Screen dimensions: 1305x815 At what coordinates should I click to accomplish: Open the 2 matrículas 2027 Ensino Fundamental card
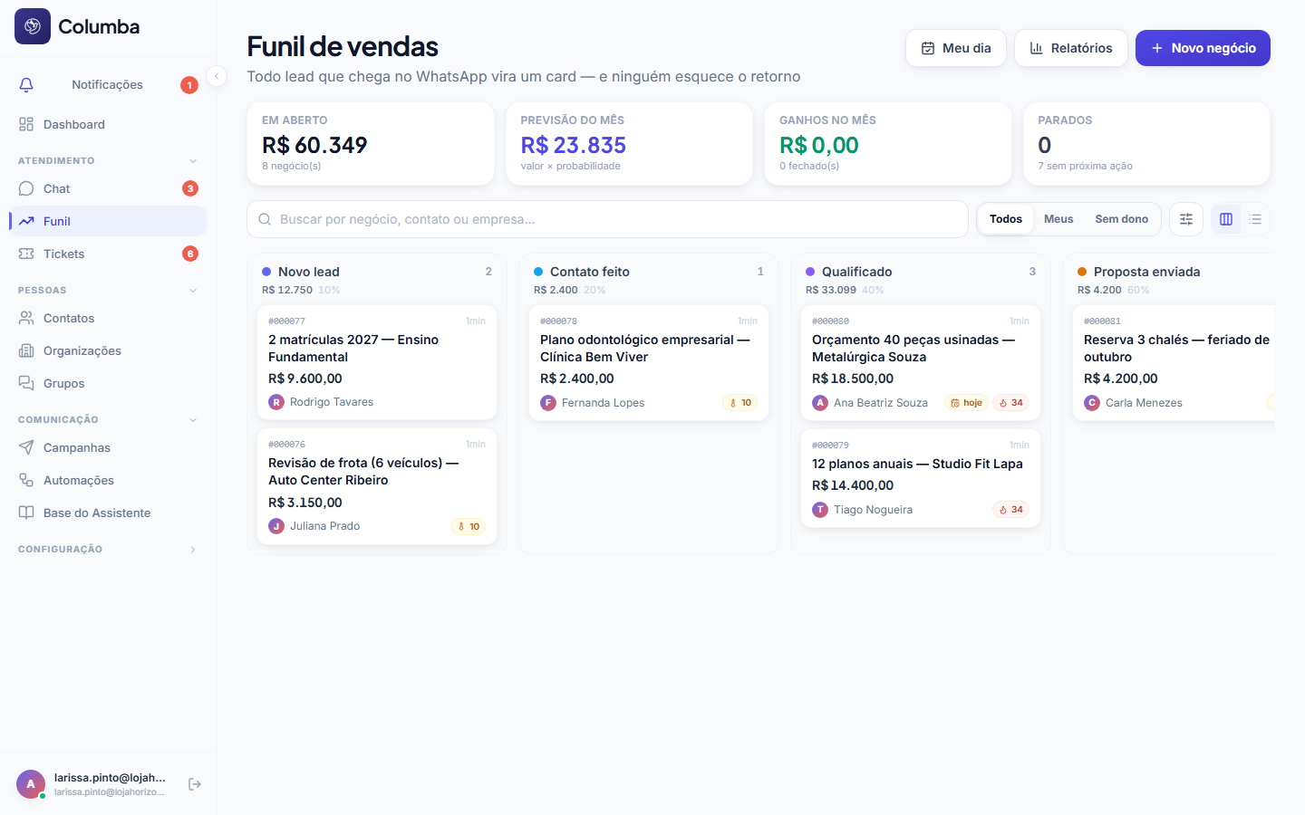377,362
